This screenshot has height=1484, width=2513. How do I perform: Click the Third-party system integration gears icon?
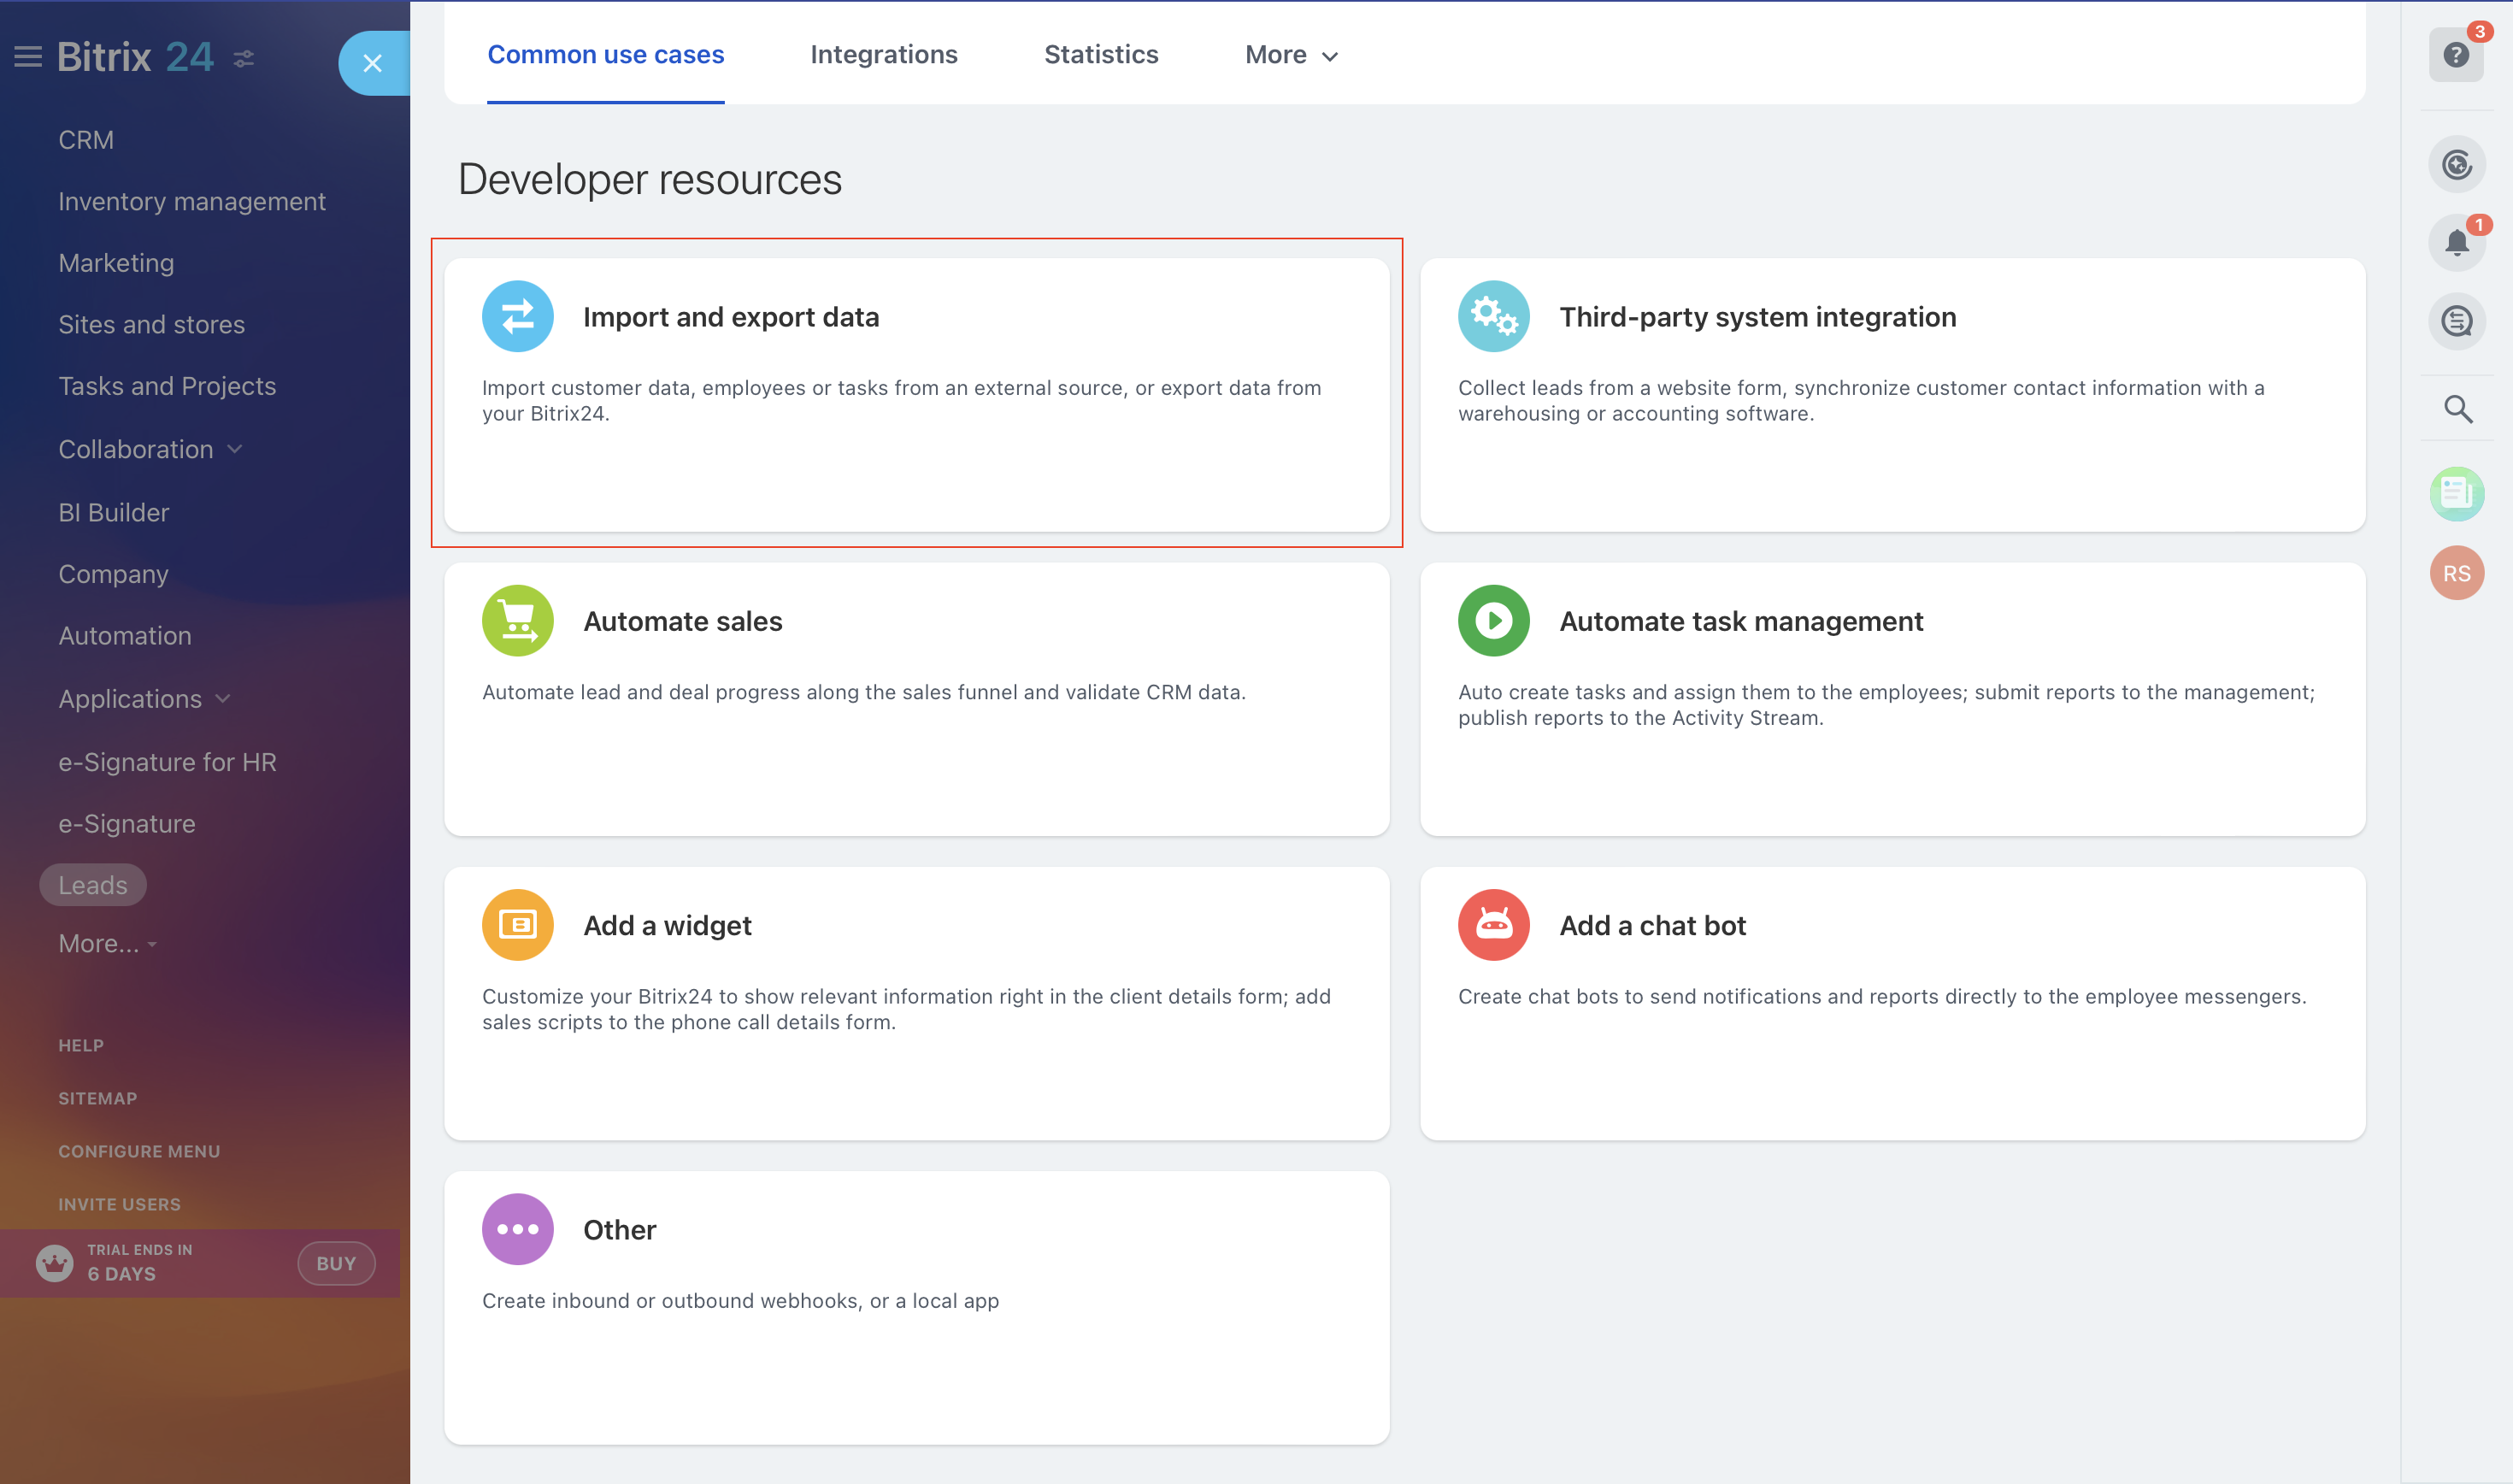1493,316
